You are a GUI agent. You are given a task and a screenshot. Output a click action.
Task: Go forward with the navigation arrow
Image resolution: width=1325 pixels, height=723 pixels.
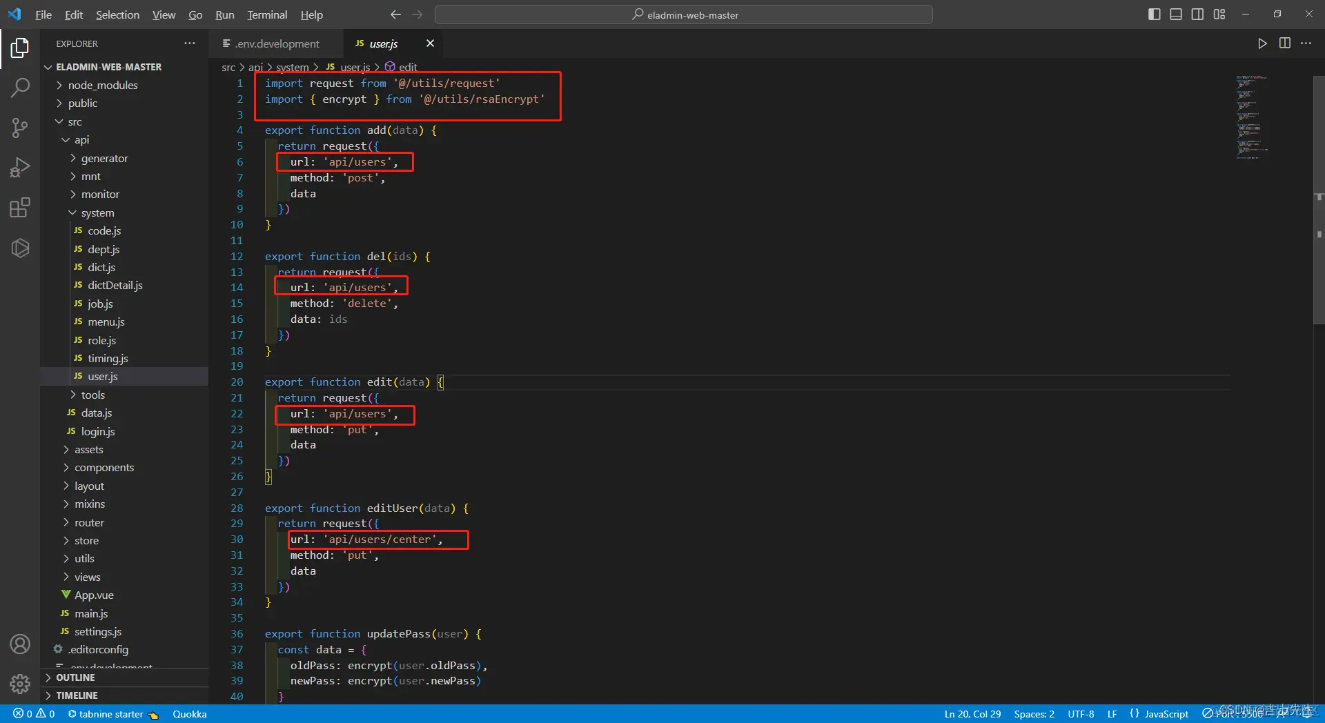[418, 14]
